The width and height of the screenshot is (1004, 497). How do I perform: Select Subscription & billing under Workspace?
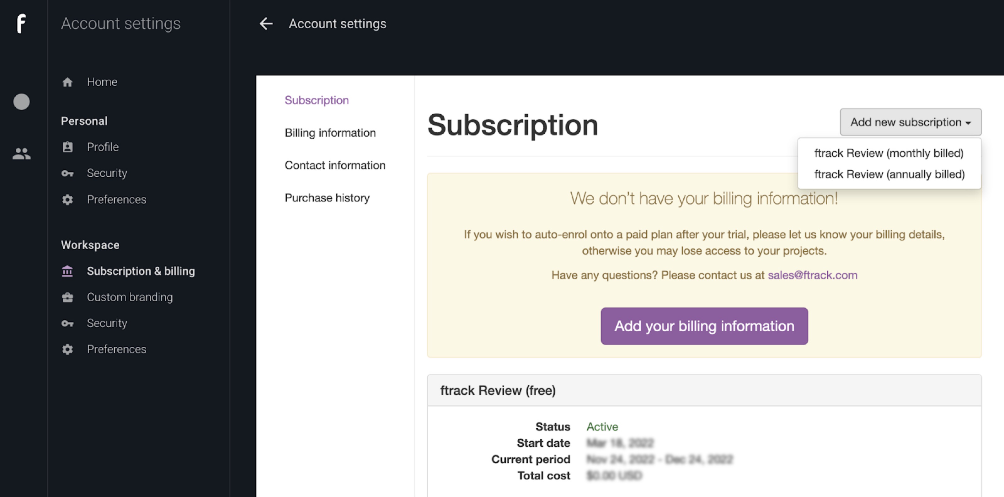click(x=141, y=271)
